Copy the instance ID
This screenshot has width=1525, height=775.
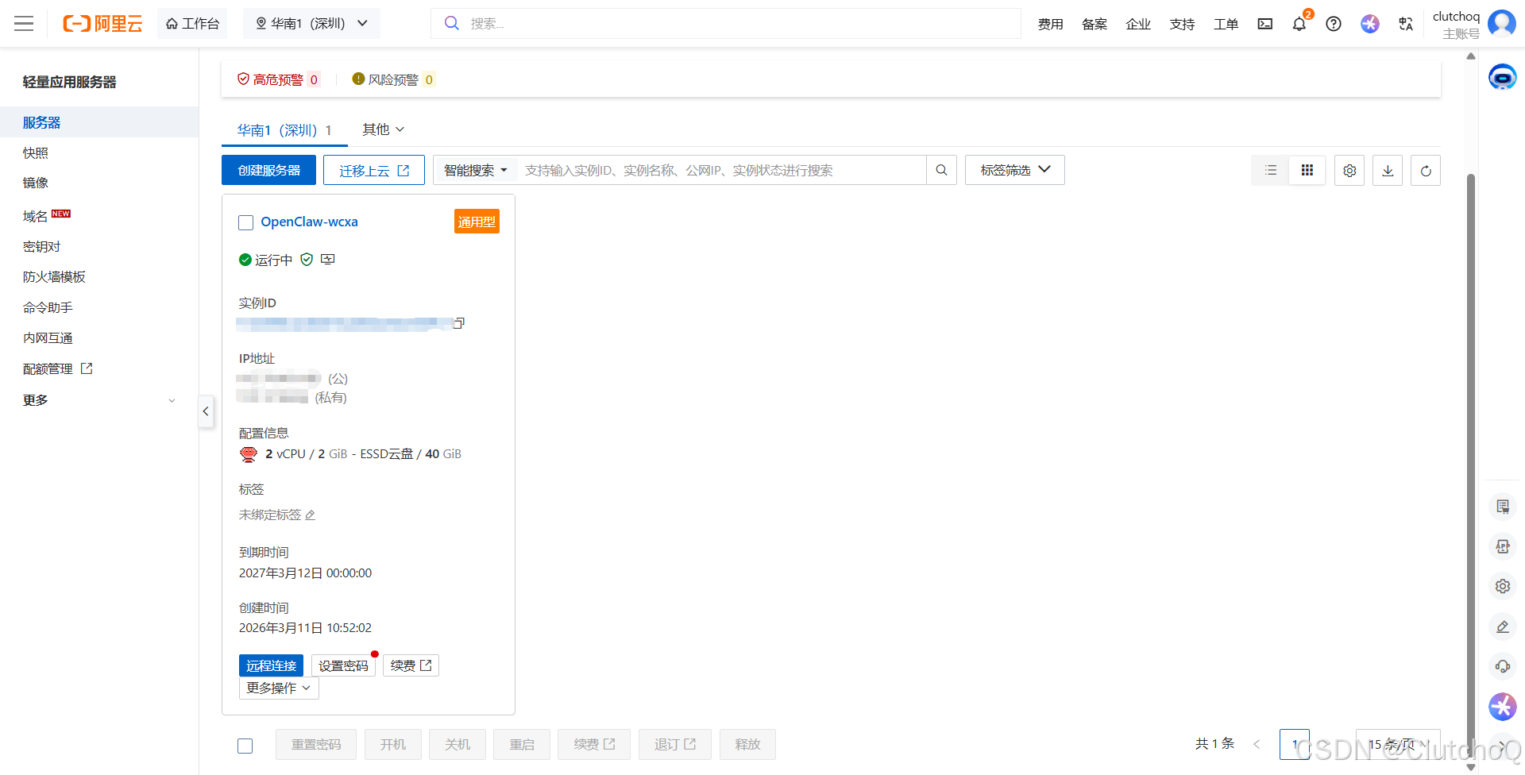tap(458, 323)
